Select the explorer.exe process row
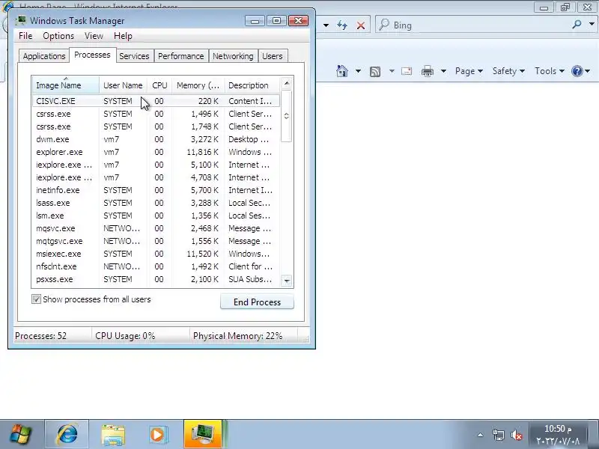Viewport: 599px width, 449px height. [x=156, y=152]
